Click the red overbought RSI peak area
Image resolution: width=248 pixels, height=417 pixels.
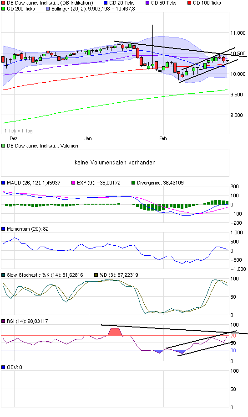[x=115, y=332]
